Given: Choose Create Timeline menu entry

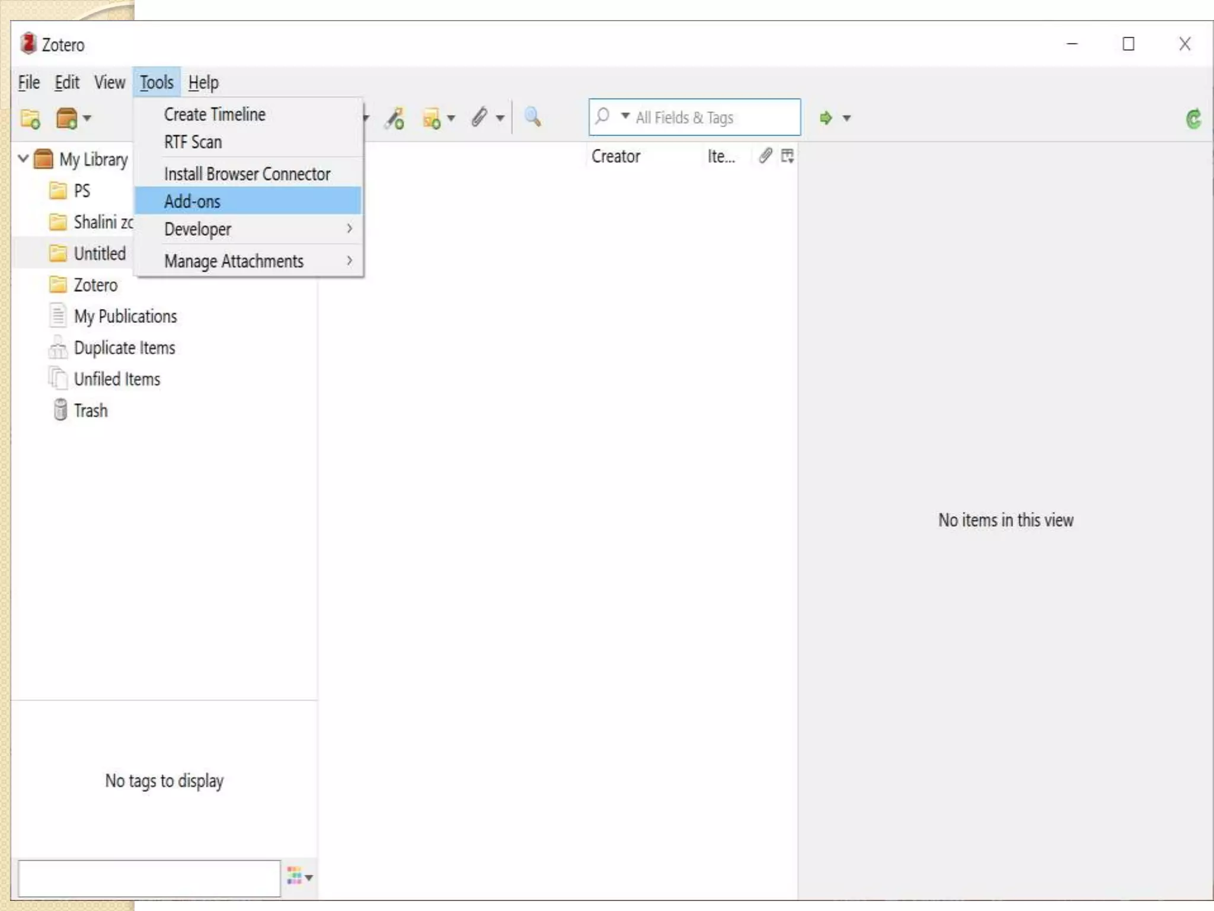Looking at the screenshot, I should click(215, 114).
